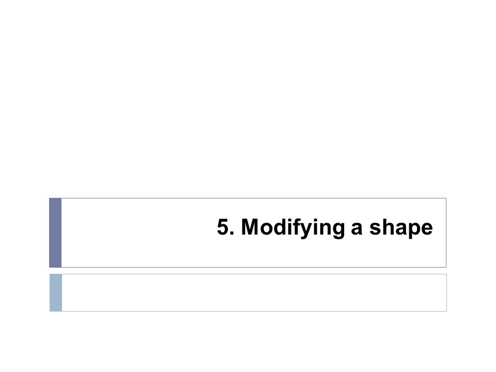Click the title text '5. Modifying a shape'

point(324,227)
